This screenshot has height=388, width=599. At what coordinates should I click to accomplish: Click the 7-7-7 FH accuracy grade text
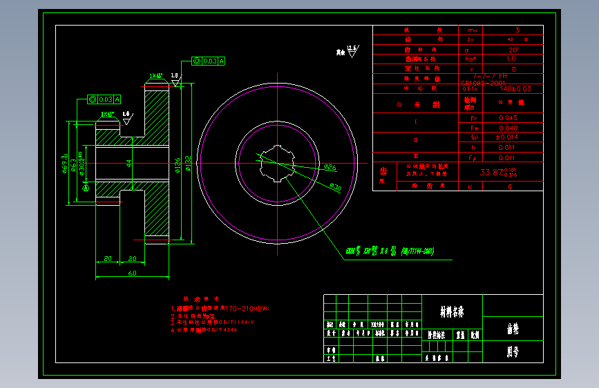click(x=490, y=76)
